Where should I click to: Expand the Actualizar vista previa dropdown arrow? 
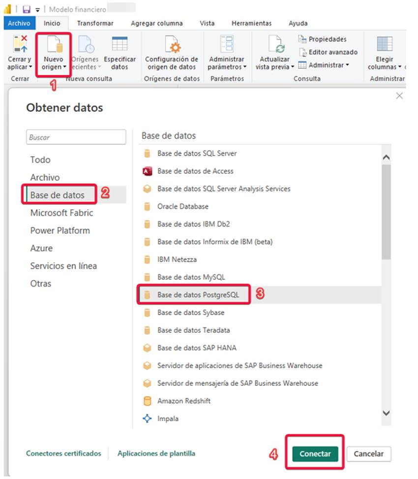coord(292,66)
